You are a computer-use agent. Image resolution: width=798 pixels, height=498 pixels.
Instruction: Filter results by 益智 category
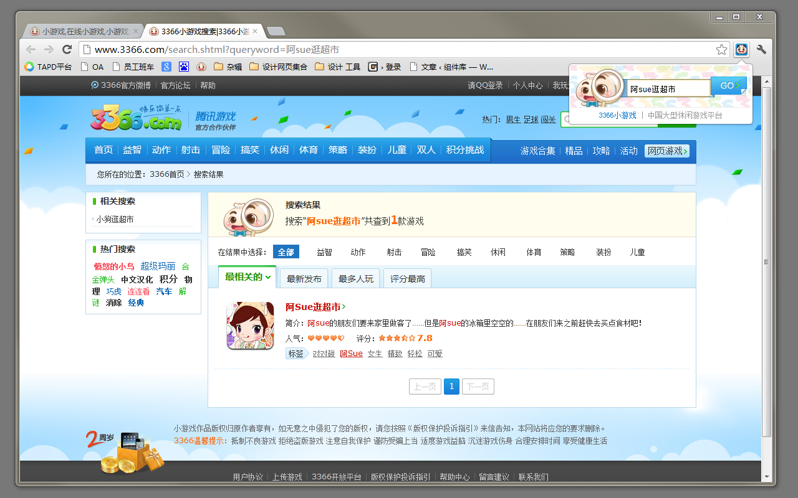coord(324,252)
